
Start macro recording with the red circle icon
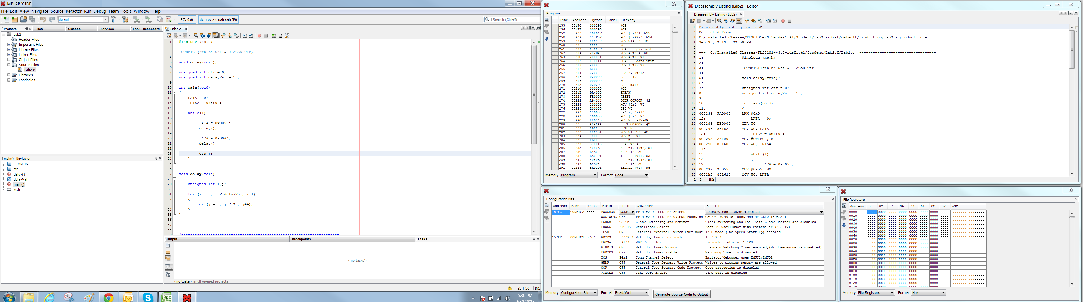click(x=259, y=36)
